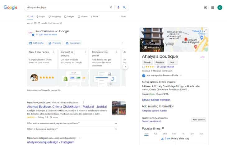Click the Website button

[147, 62]
